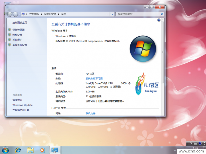
Task: Click the Forward navigation arrow button
Action: (15, 14)
